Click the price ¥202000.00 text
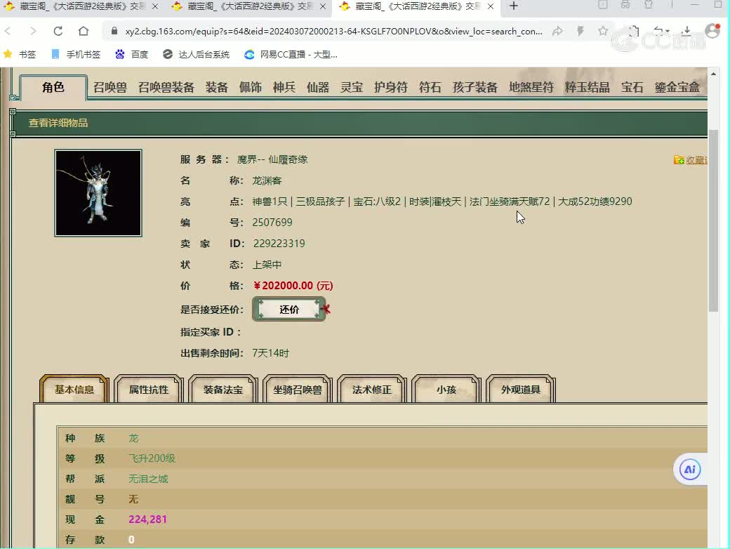The height and width of the screenshot is (549, 730). [293, 286]
